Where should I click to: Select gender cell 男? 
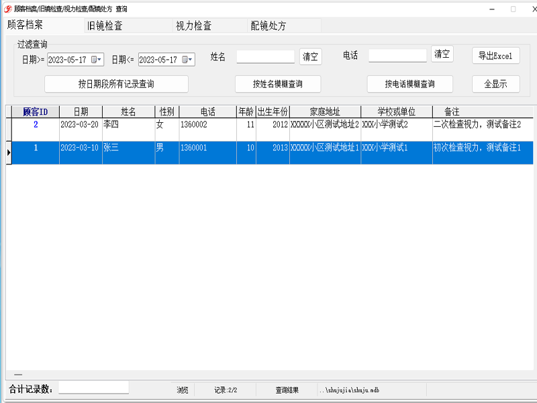[166, 152]
